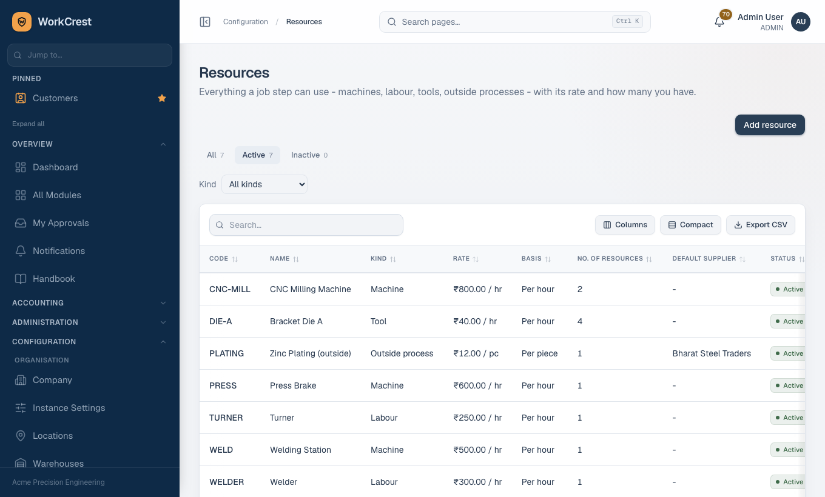Screen dimensions: 825x497
Task: Click Configuration breadcrumb link
Action: click(x=246, y=22)
